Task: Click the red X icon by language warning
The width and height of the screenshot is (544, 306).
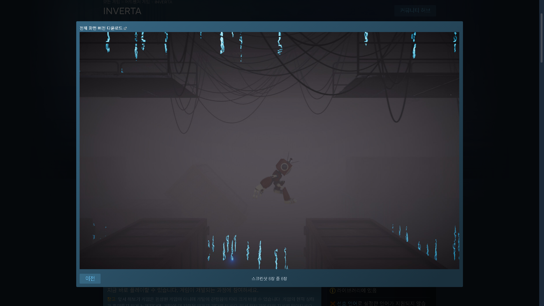Action: click(x=333, y=303)
